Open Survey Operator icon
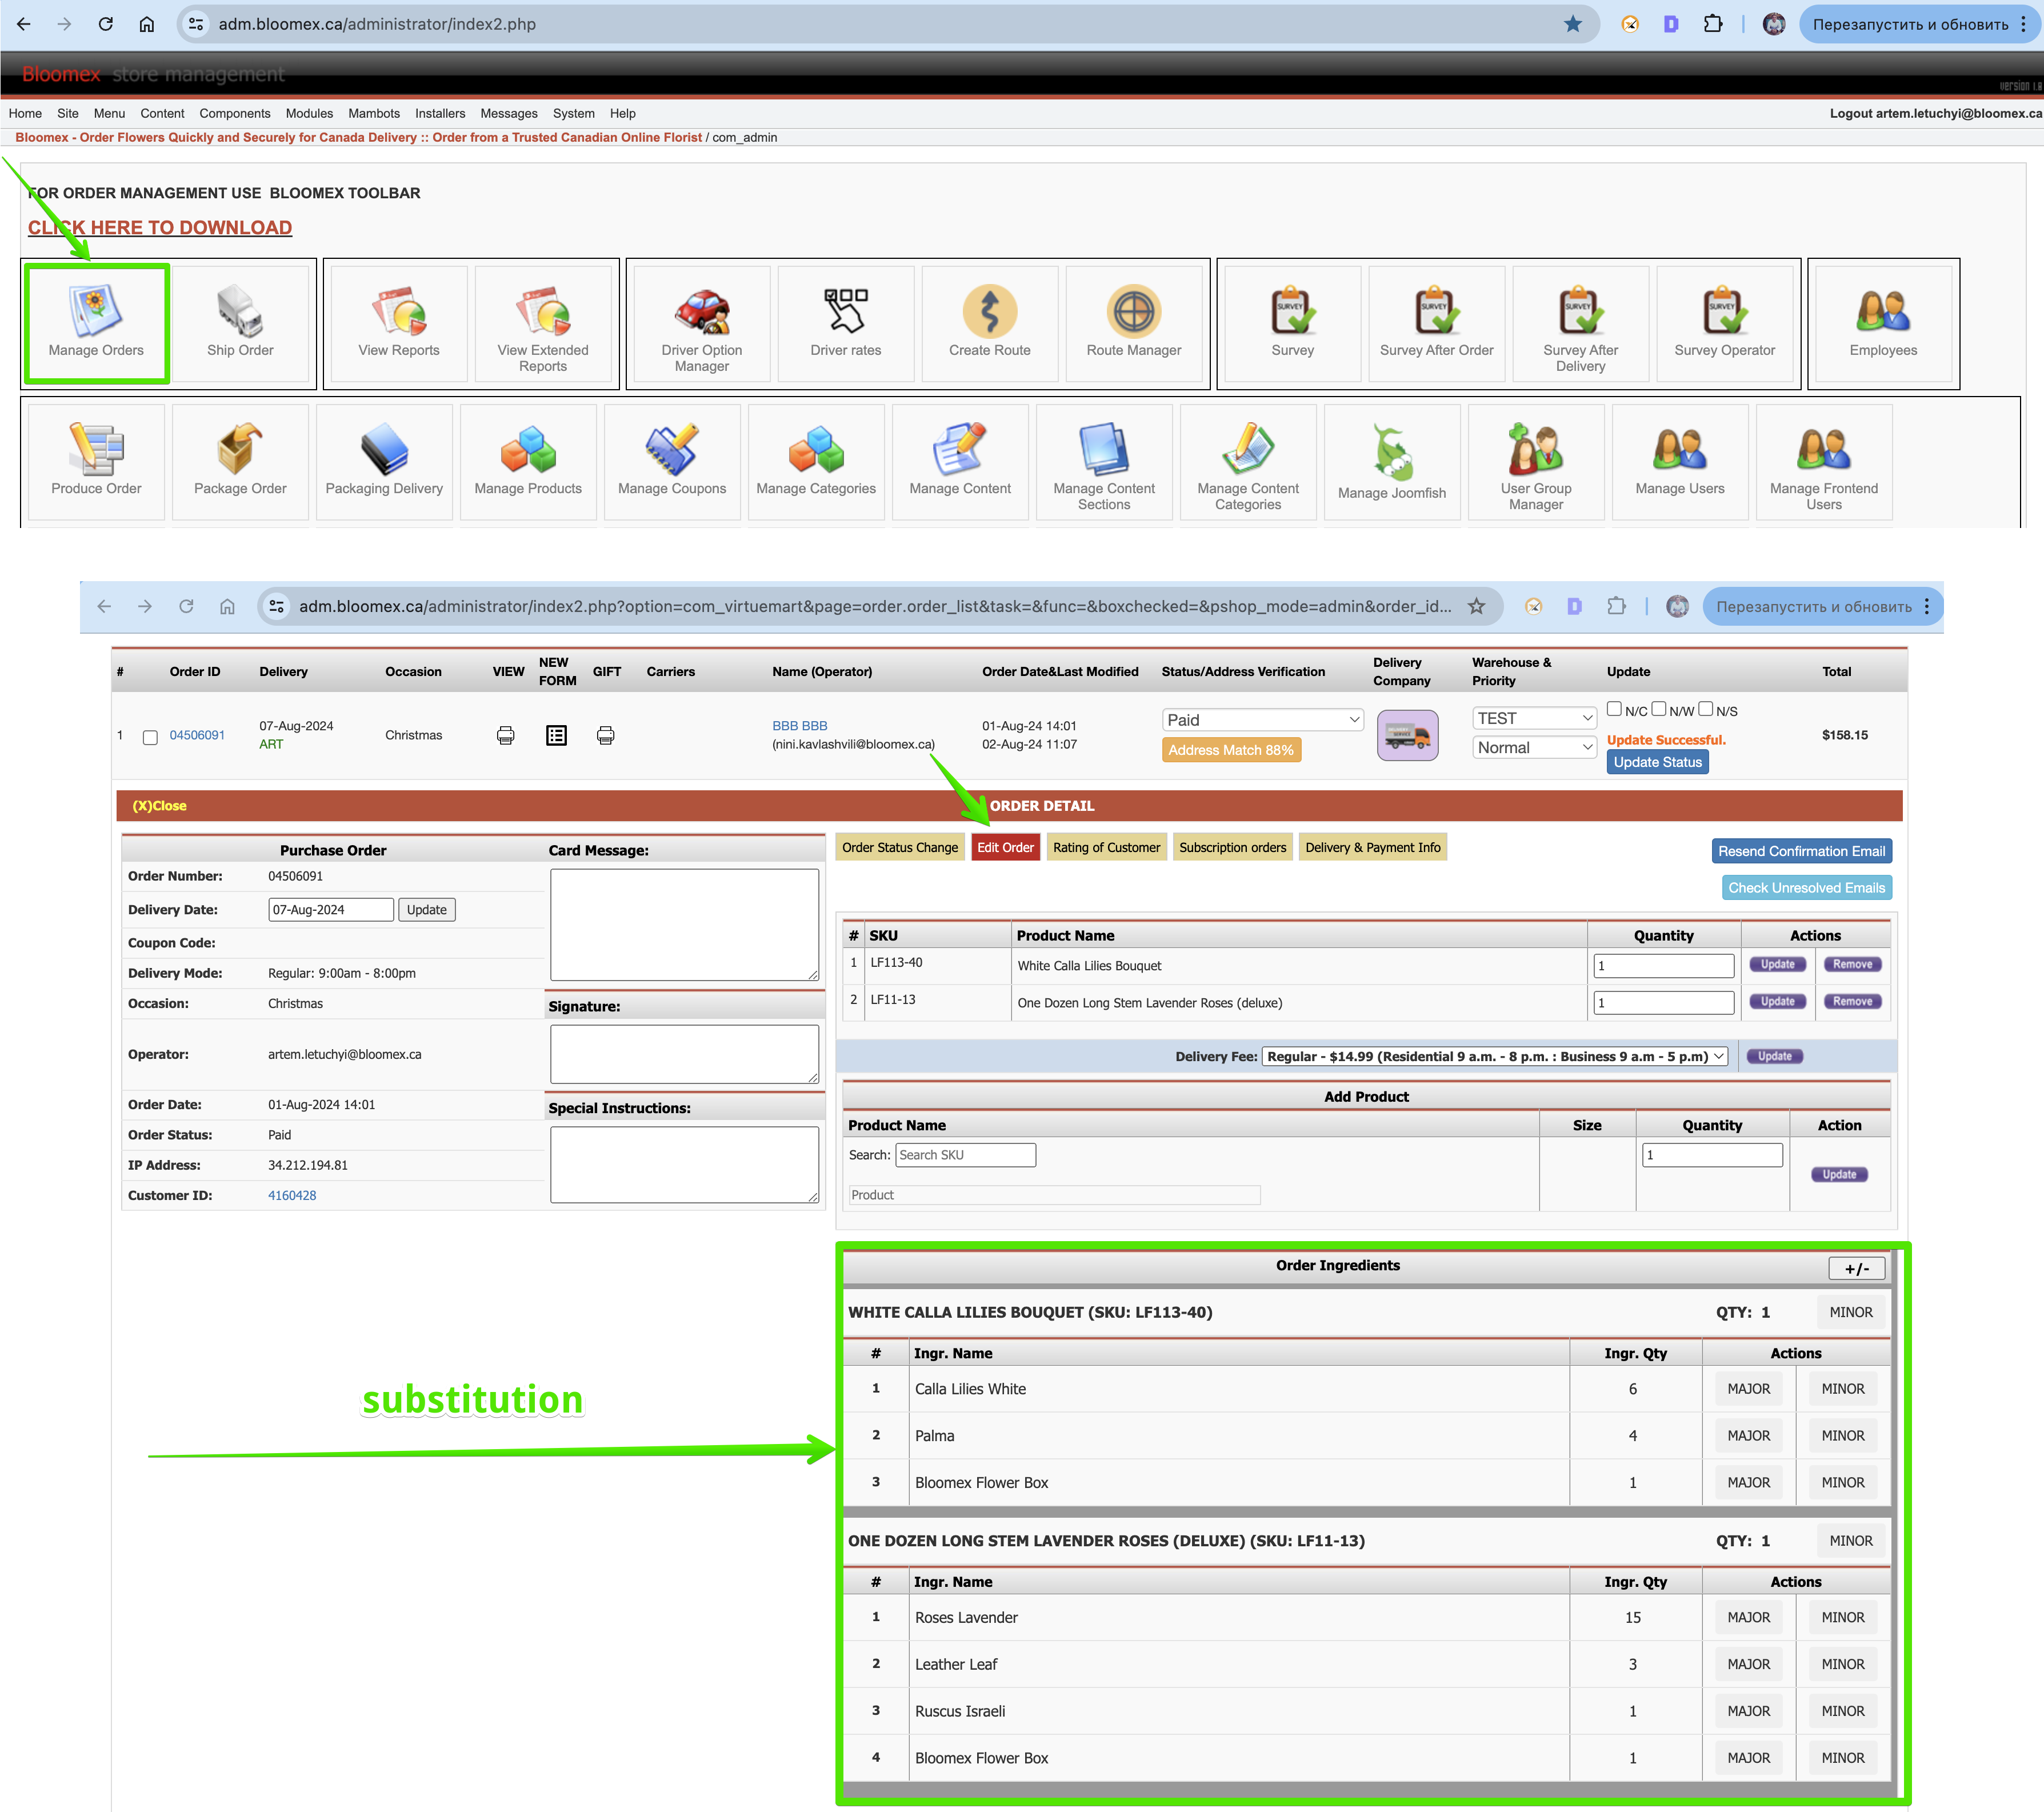The width and height of the screenshot is (2044, 1812). (1725, 323)
